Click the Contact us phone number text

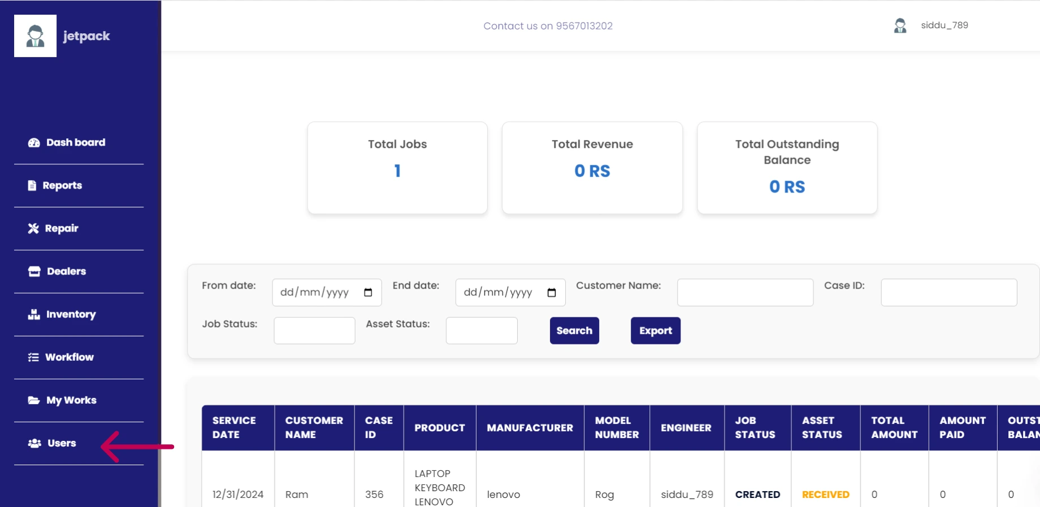[x=548, y=26]
